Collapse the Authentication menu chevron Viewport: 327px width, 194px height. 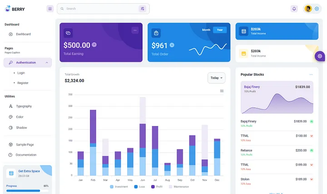[x=47, y=63]
